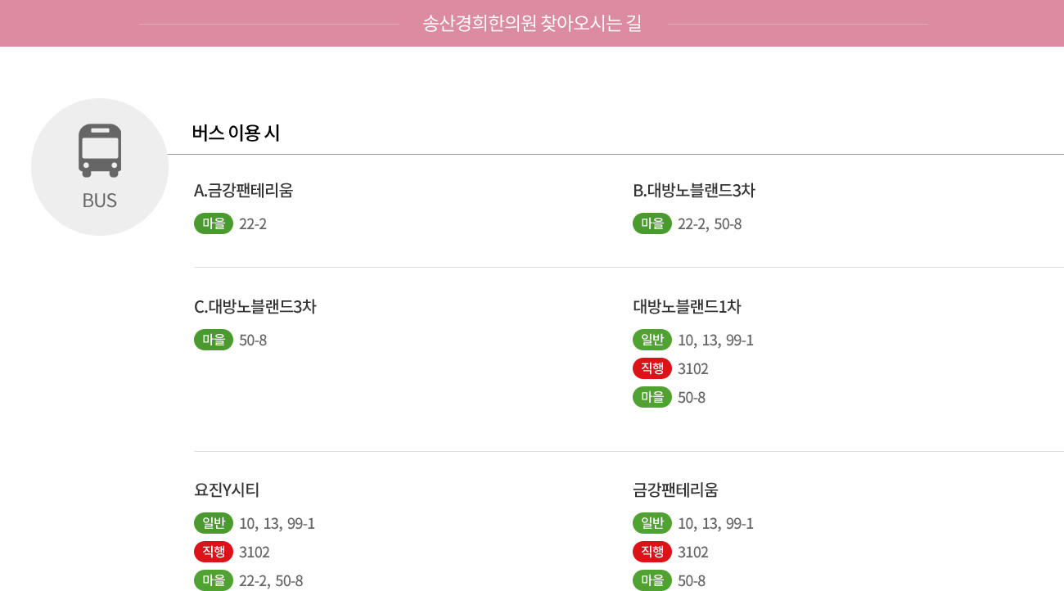Click route numbers 22-2, 50-8 under B.대방노블랜드3차

coord(710,224)
